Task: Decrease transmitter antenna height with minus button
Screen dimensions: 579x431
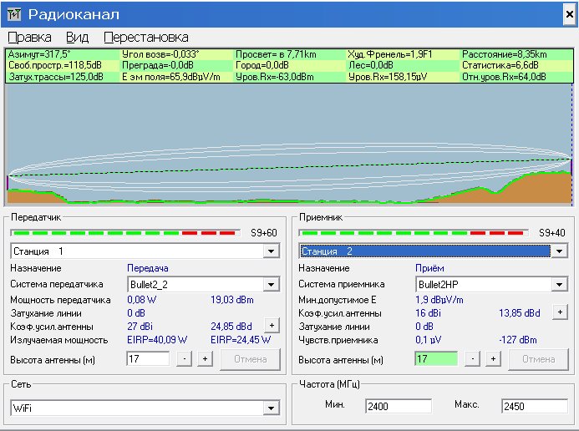Action: coord(185,359)
